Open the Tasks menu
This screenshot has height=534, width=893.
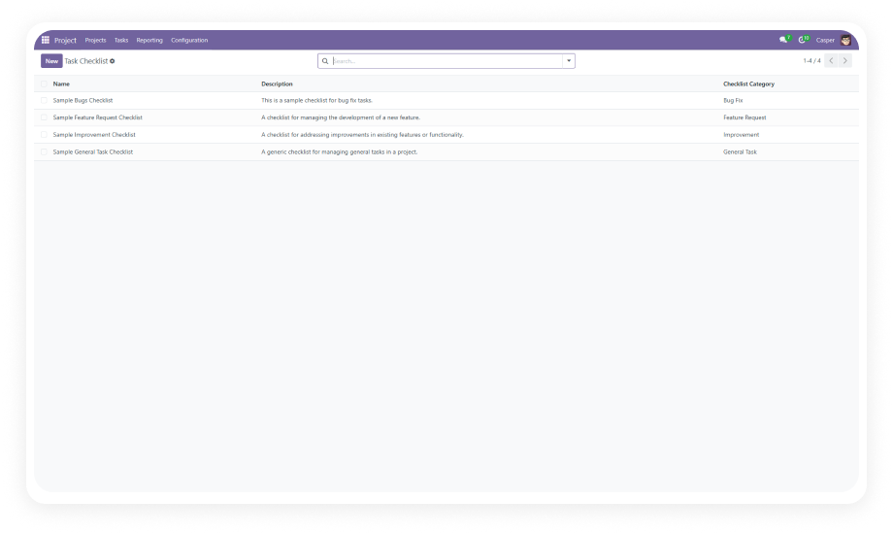click(x=121, y=41)
